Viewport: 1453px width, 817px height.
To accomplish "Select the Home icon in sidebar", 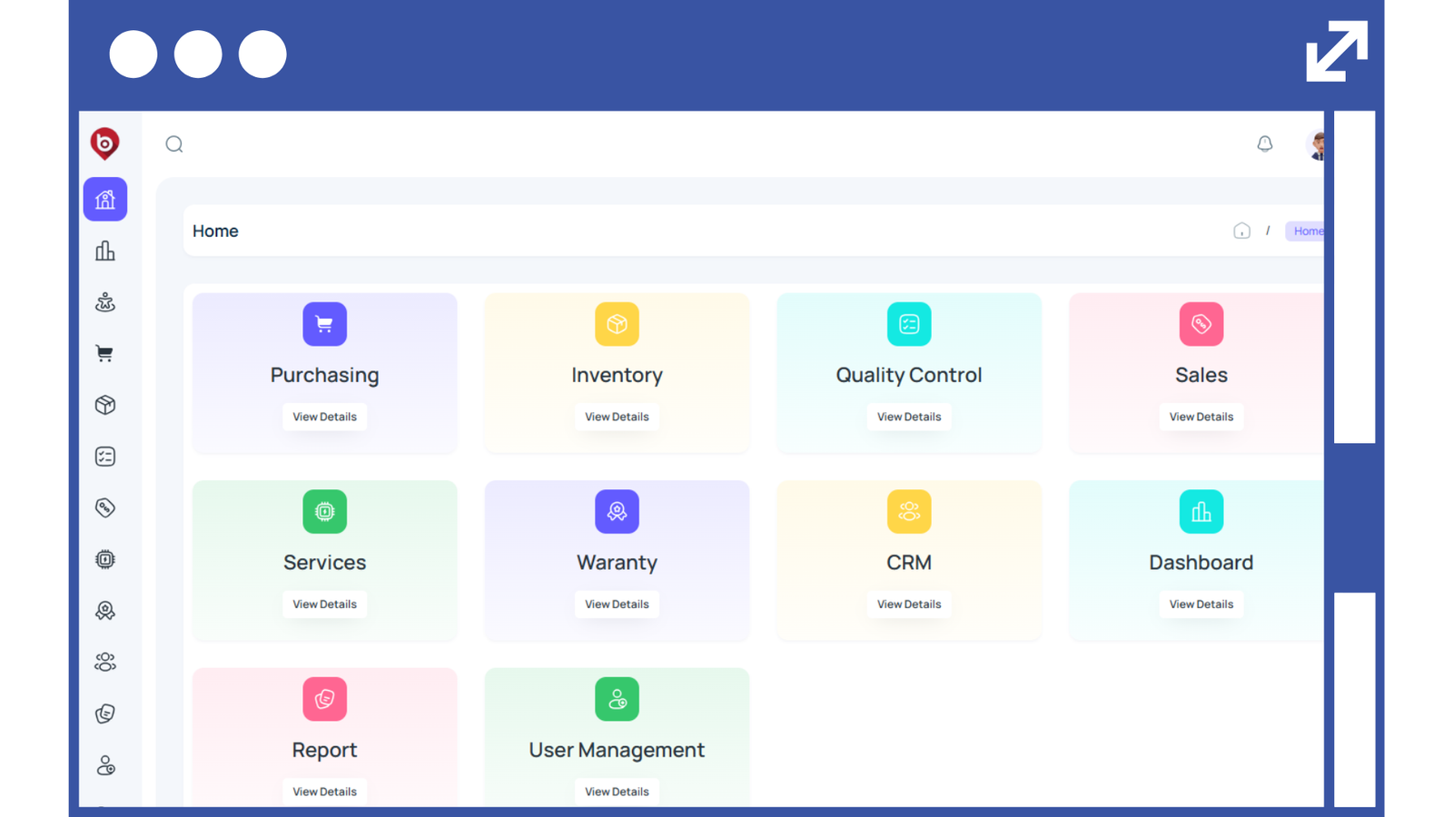I will [105, 199].
